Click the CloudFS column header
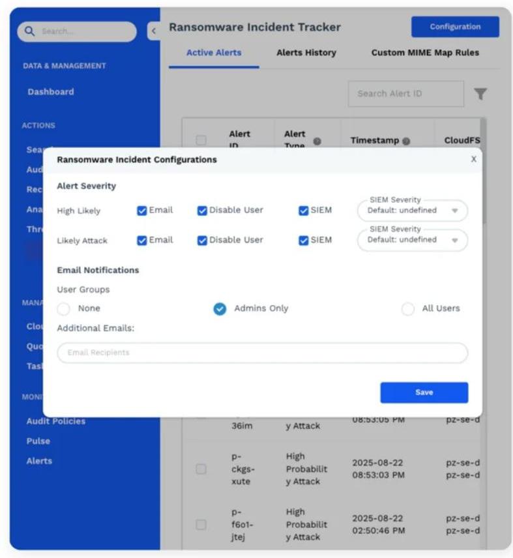Viewport: 513px width, 558px height. (462, 141)
